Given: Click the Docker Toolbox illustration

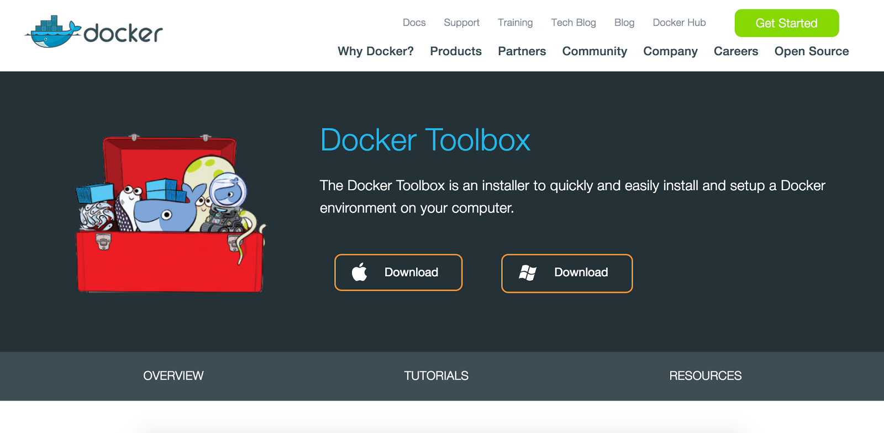Looking at the screenshot, I should (171, 213).
